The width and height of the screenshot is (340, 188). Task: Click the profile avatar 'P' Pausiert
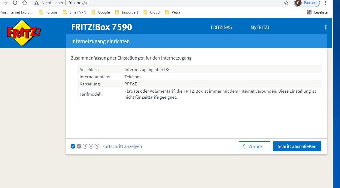pos(307,3)
